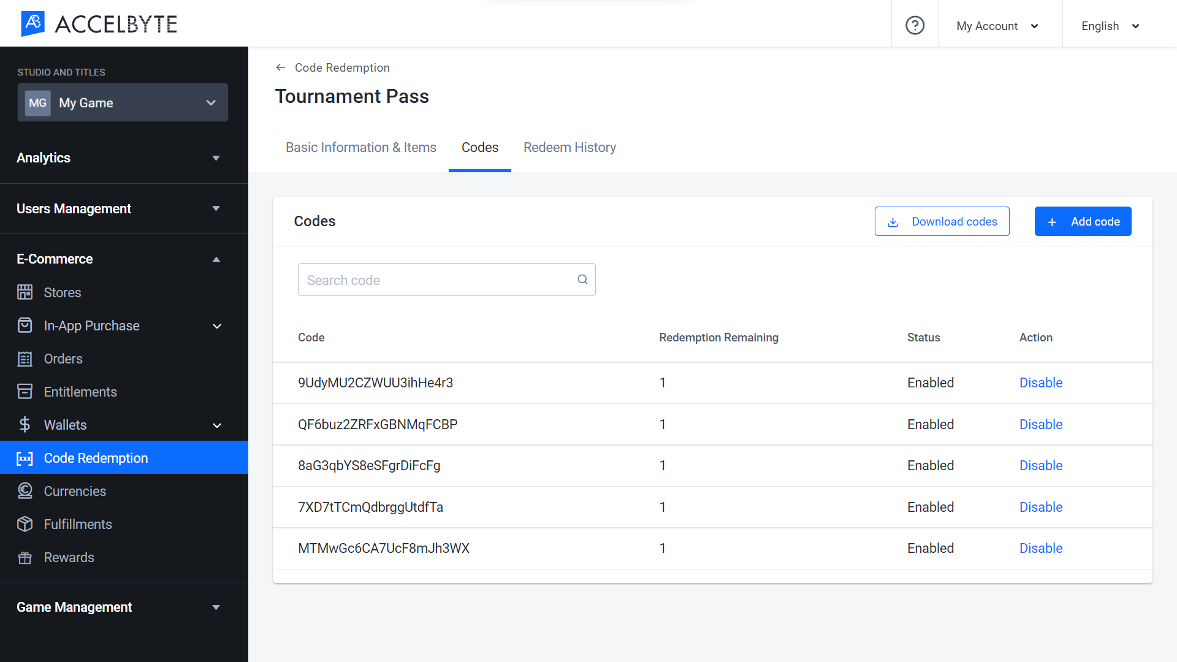This screenshot has height=662, width=1177.
Task: Click the Search code input field
Action: pyautogui.click(x=446, y=280)
